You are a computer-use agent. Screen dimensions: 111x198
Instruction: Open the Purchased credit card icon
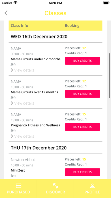pyautogui.click(x=18, y=186)
